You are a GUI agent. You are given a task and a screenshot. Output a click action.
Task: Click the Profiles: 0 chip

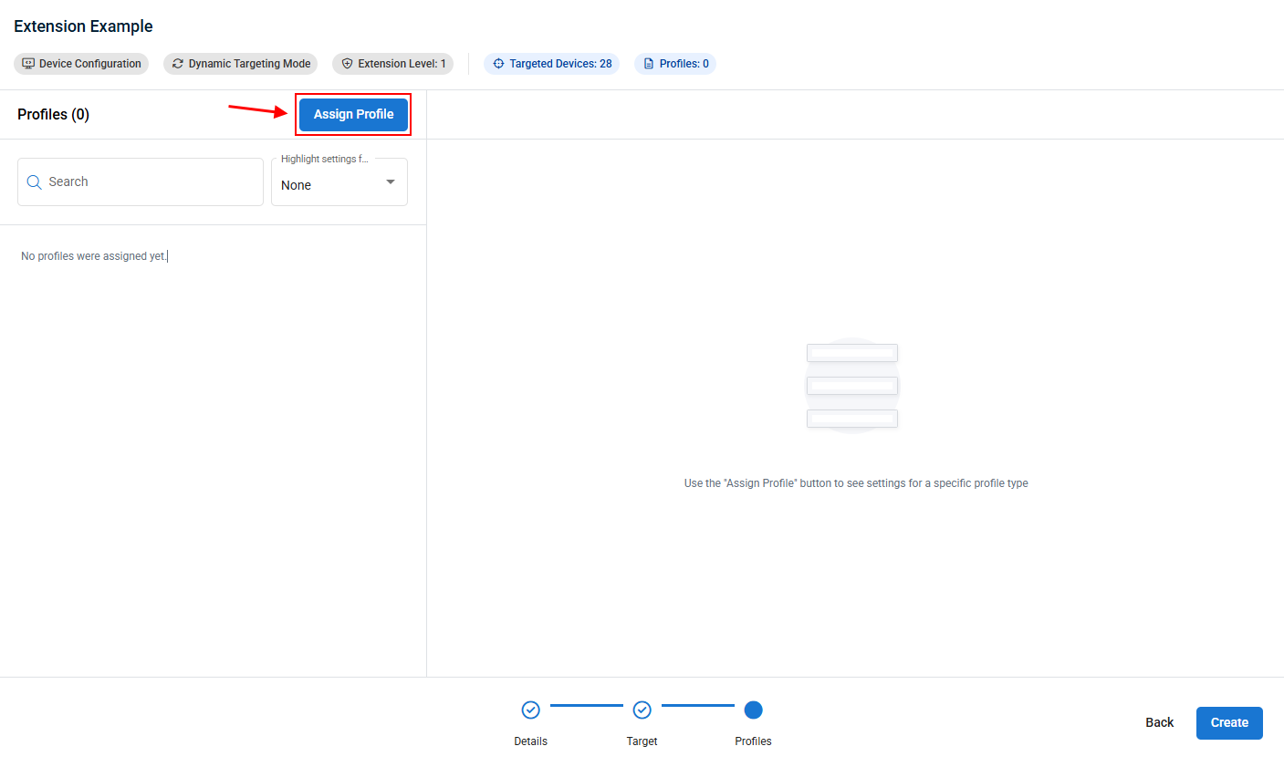(675, 64)
